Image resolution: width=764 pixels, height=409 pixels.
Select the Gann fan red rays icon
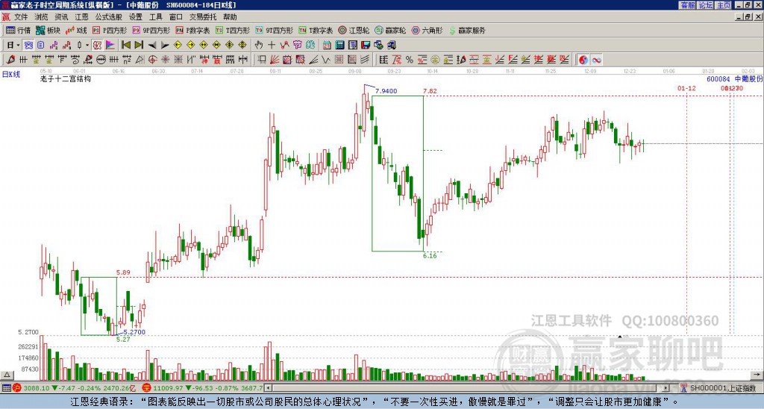coord(275,60)
